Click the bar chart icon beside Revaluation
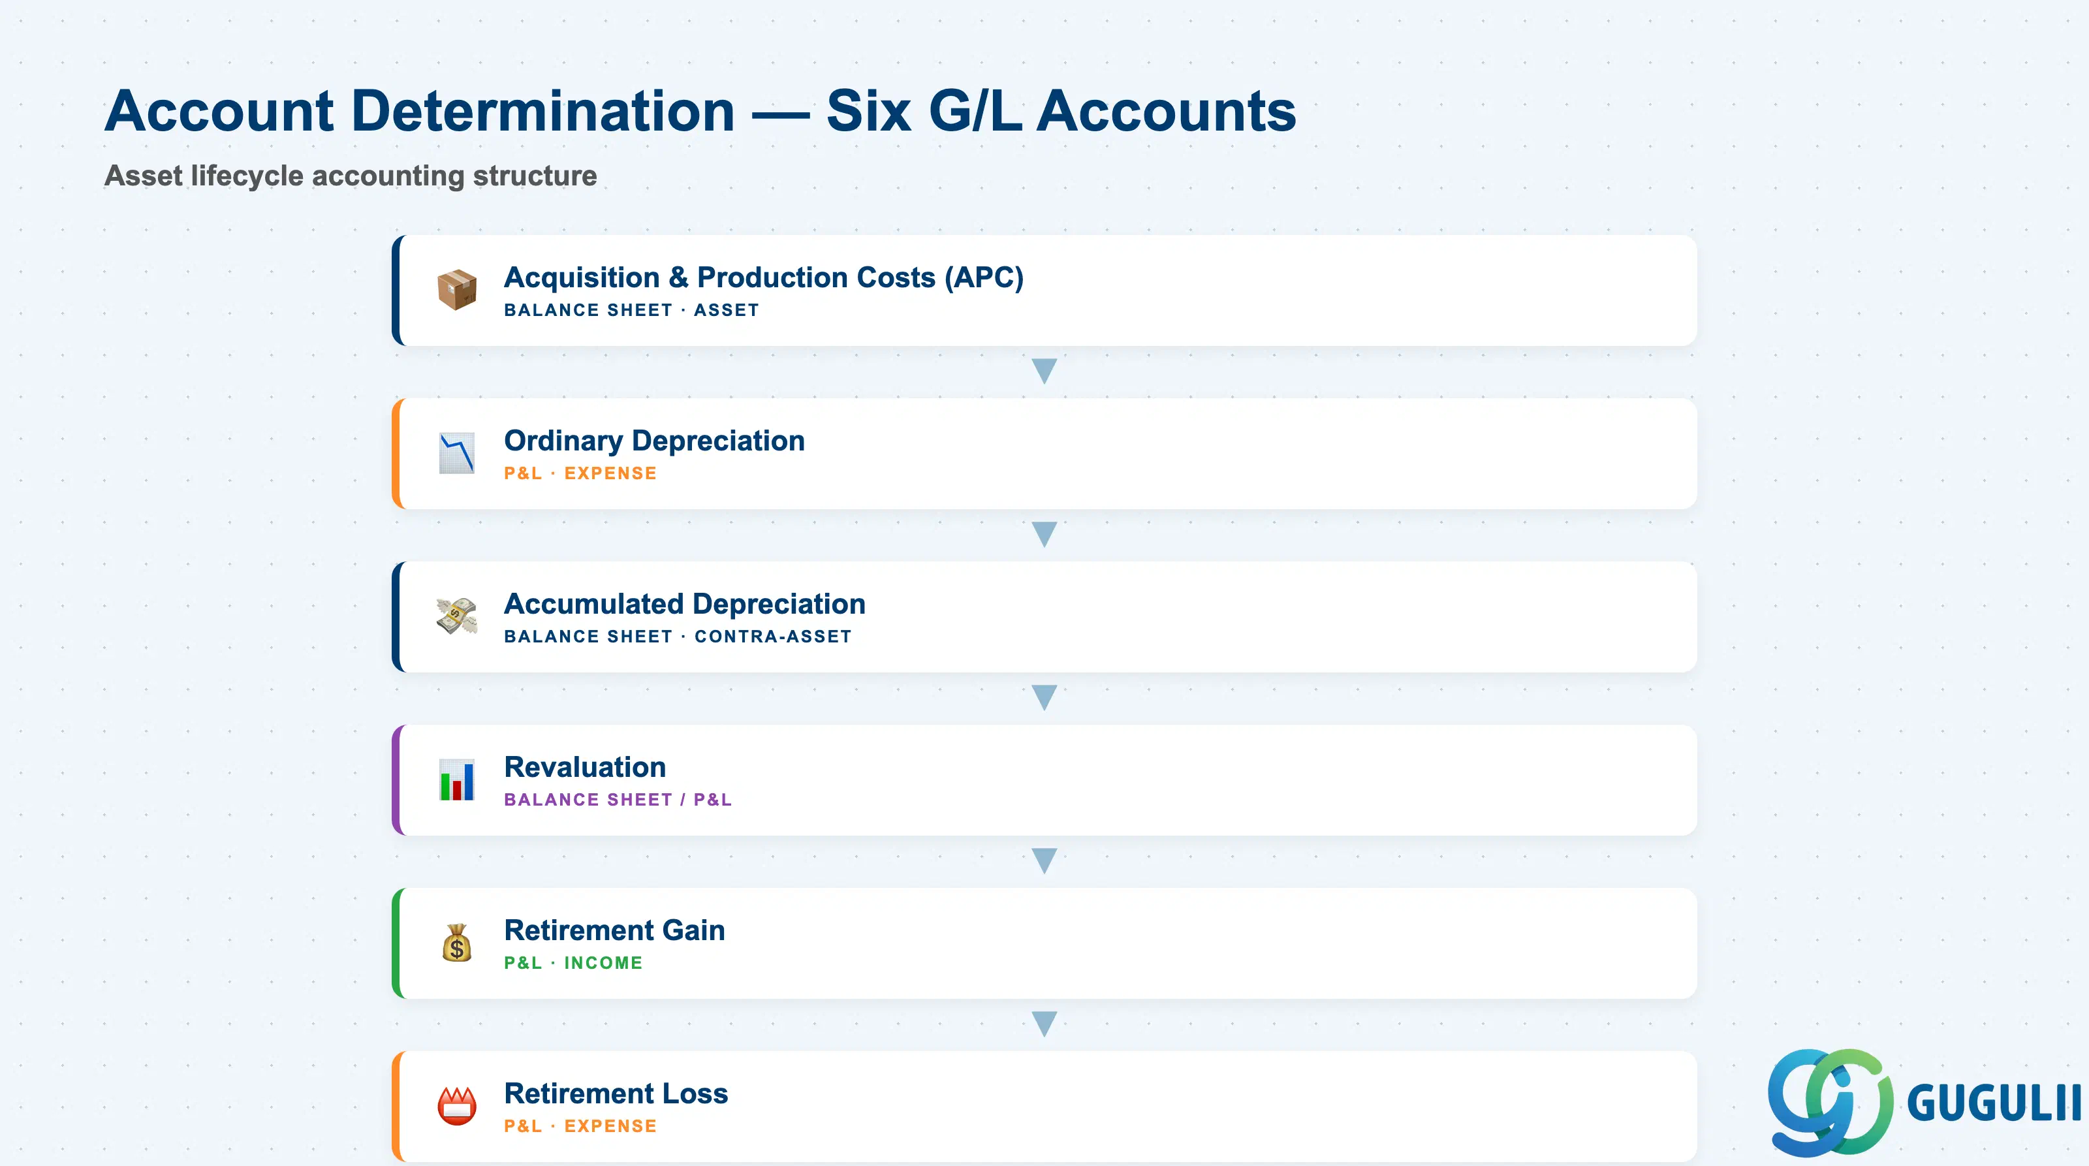This screenshot has height=1166, width=2089. 456,780
